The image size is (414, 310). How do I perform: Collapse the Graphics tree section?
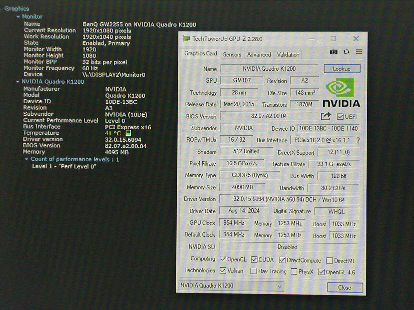(1, 9)
